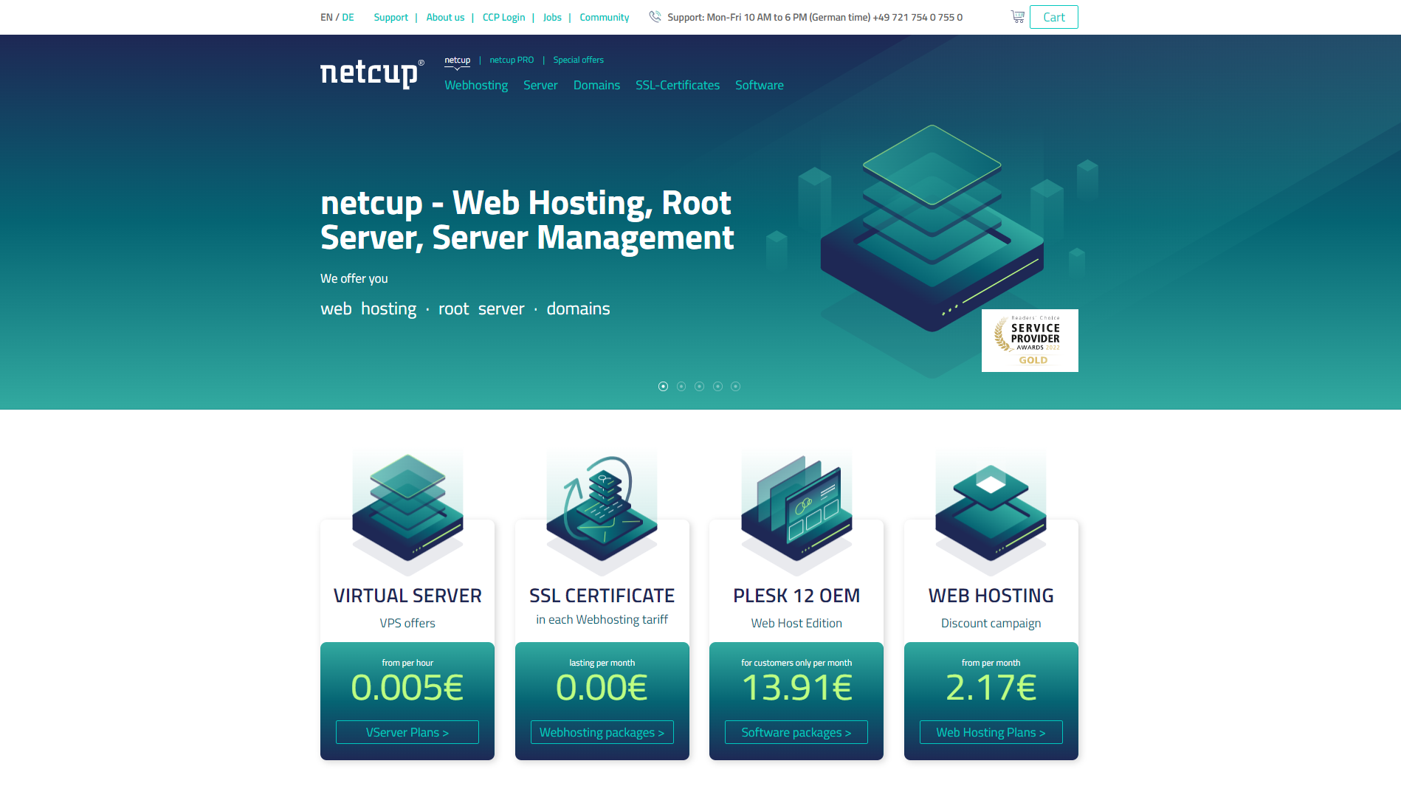Open the Server menu

(x=540, y=86)
